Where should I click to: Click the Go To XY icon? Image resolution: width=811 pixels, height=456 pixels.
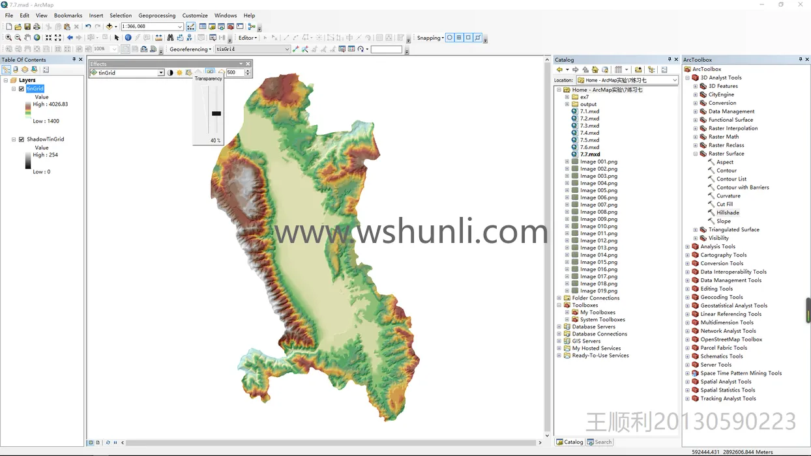pos(189,38)
